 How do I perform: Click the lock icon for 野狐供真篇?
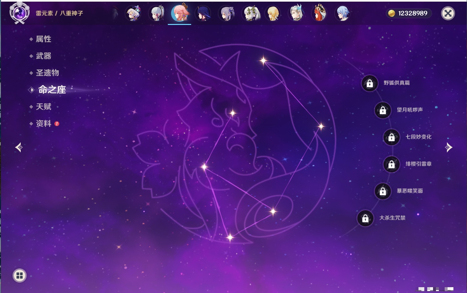coord(370,84)
